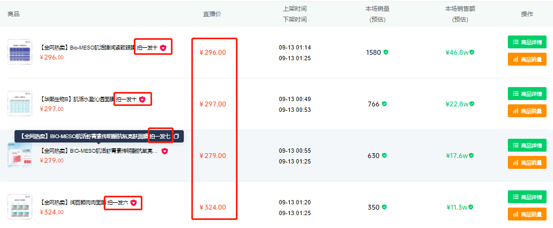Select the 直播价 column header

point(212,14)
